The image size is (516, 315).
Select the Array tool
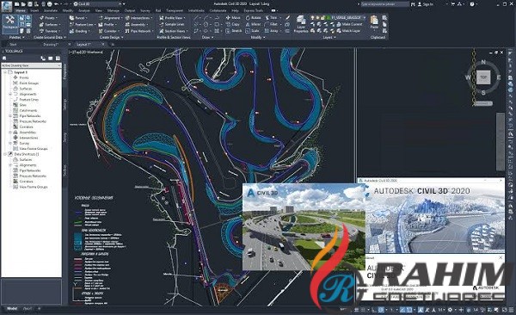[x=272, y=31]
